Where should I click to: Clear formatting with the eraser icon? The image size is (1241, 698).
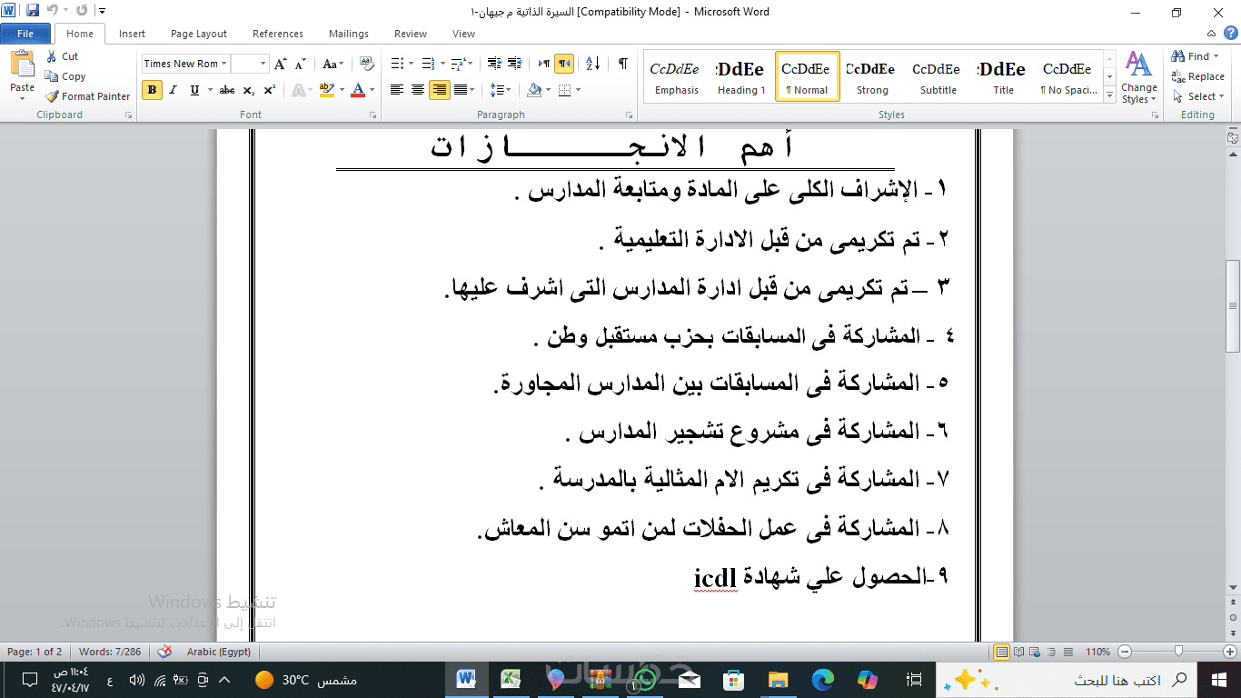[x=367, y=64]
